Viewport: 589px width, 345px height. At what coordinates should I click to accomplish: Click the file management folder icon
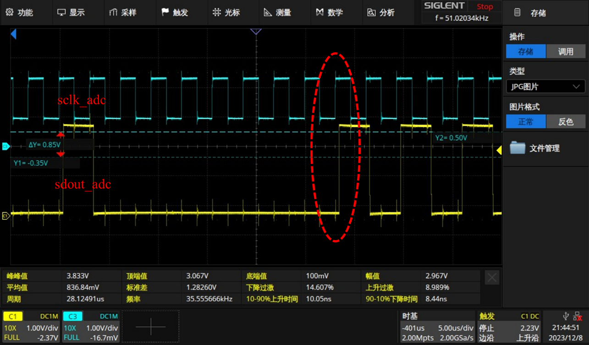pyautogui.click(x=517, y=148)
